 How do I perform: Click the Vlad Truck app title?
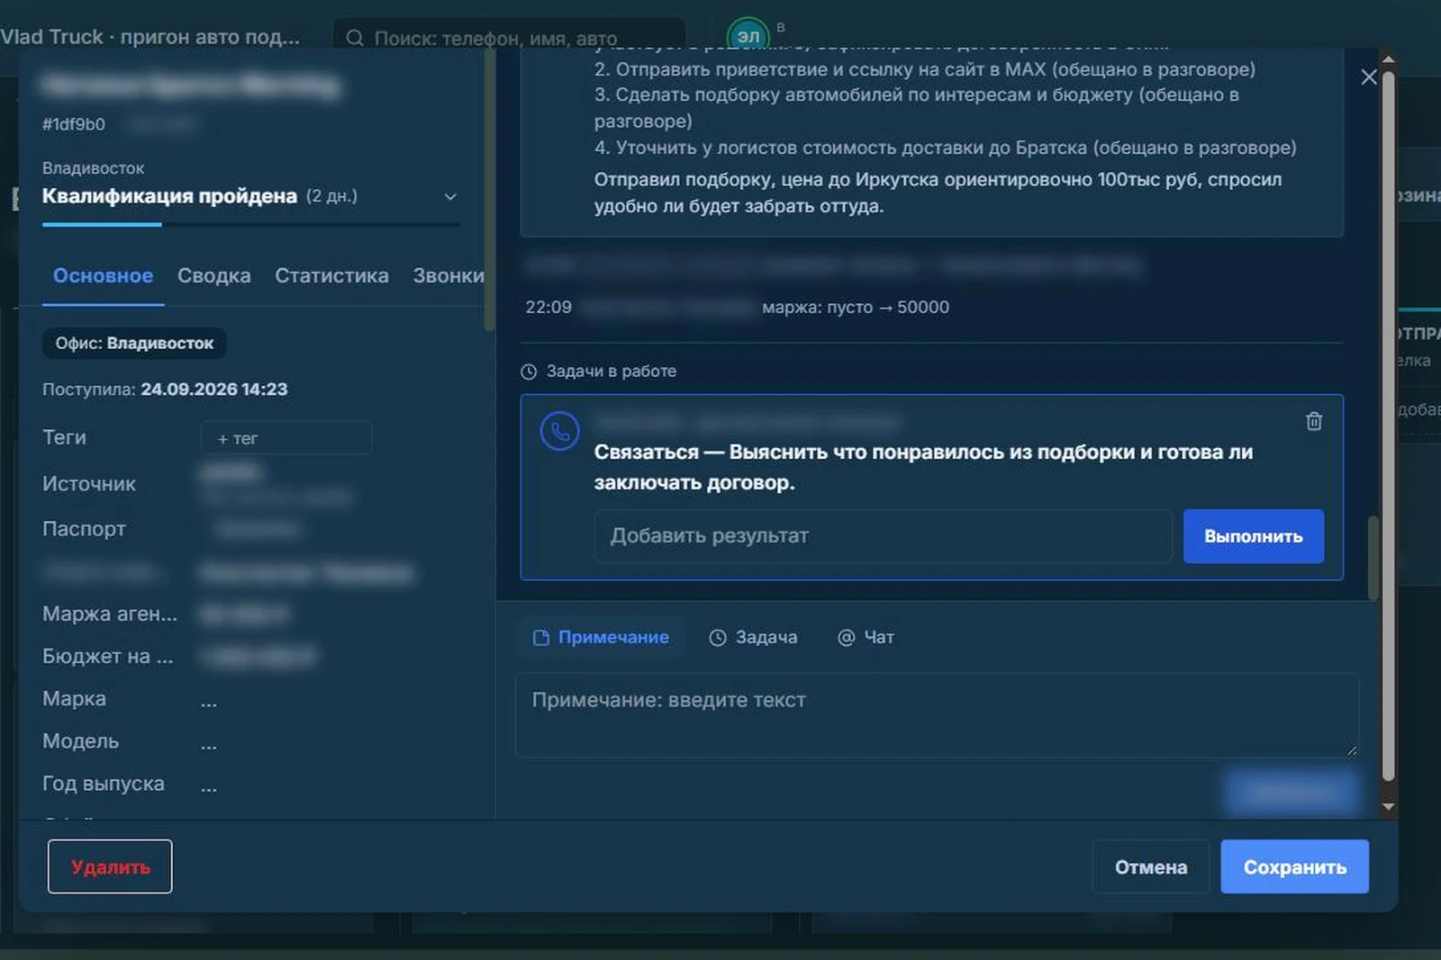tap(150, 37)
